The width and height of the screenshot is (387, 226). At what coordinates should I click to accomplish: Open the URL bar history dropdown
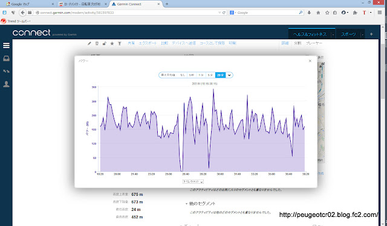click(220, 13)
